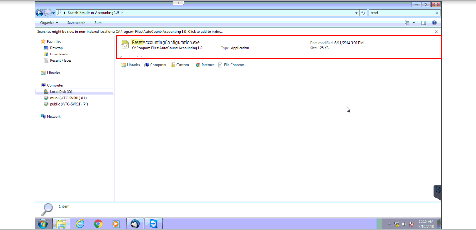Click the '1 item' status text in details pane
This screenshot has height=230, width=476.
[x=64, y=207]
